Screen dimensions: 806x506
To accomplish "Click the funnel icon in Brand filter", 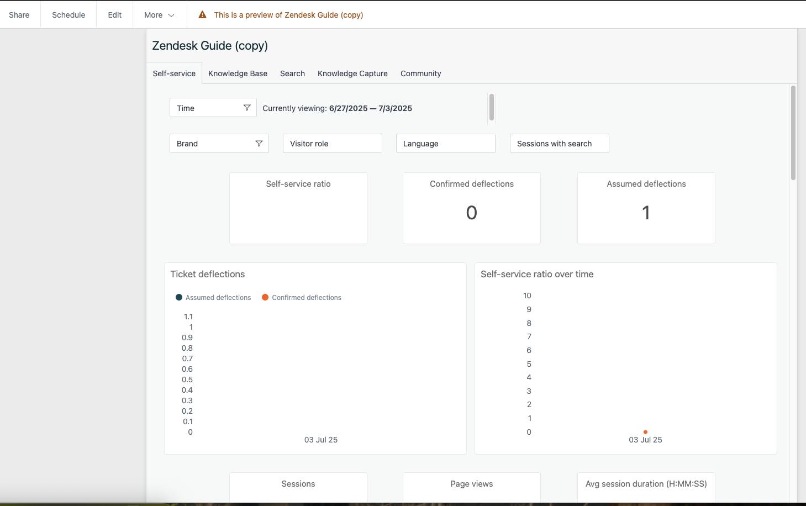I will point(259,144).
